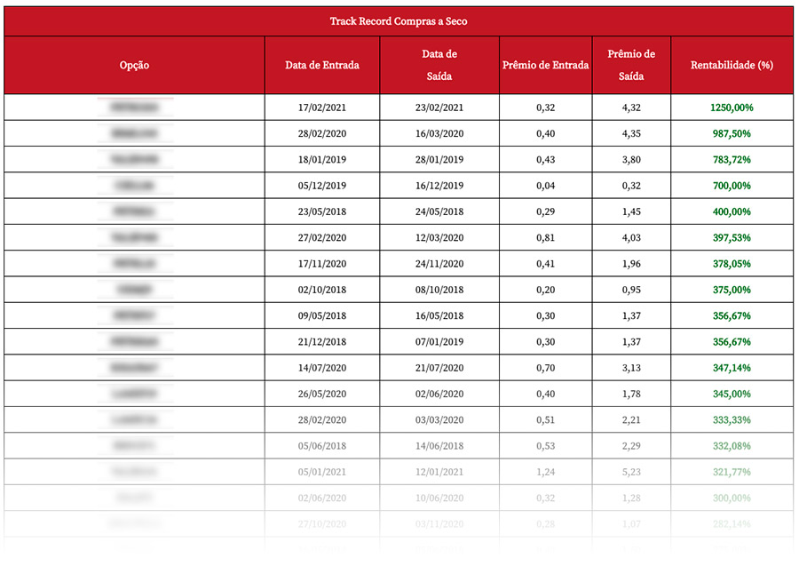Viewport: 799px width, 566px height.
Task: Click the 'Track Record Compras a Seco' title
Action: point(399,21)
